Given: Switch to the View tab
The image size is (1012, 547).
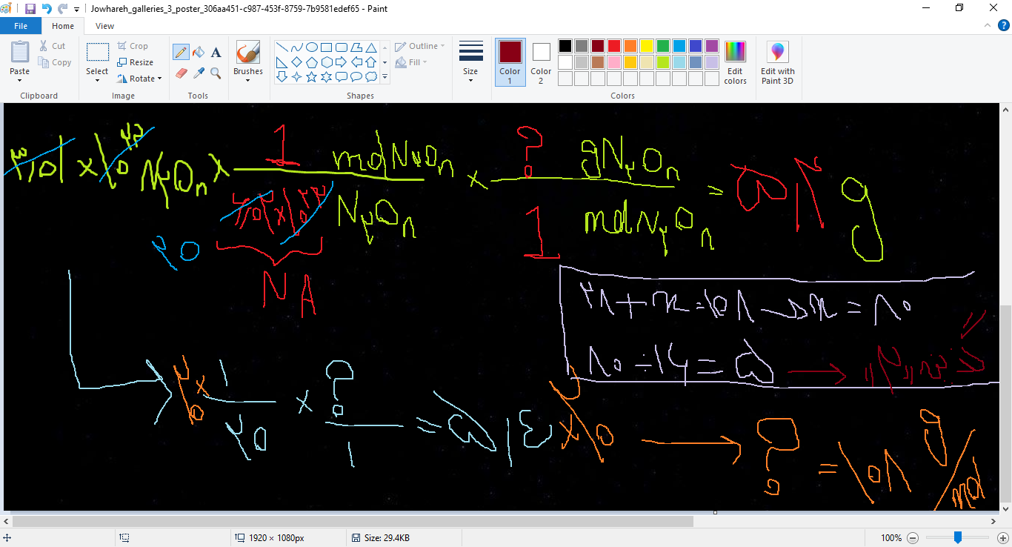Looking at the screenshot, I should click(104, 26).
